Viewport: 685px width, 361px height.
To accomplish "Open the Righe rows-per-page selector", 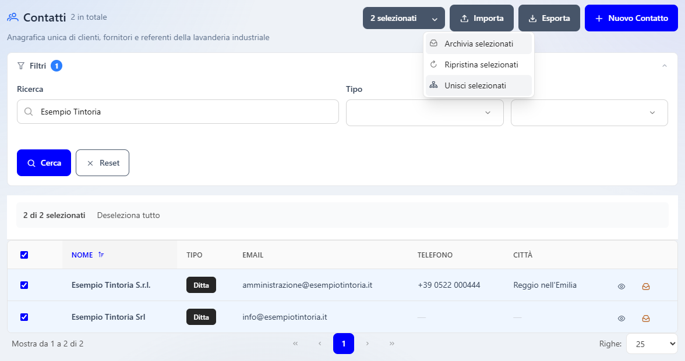I will point(652,344).
